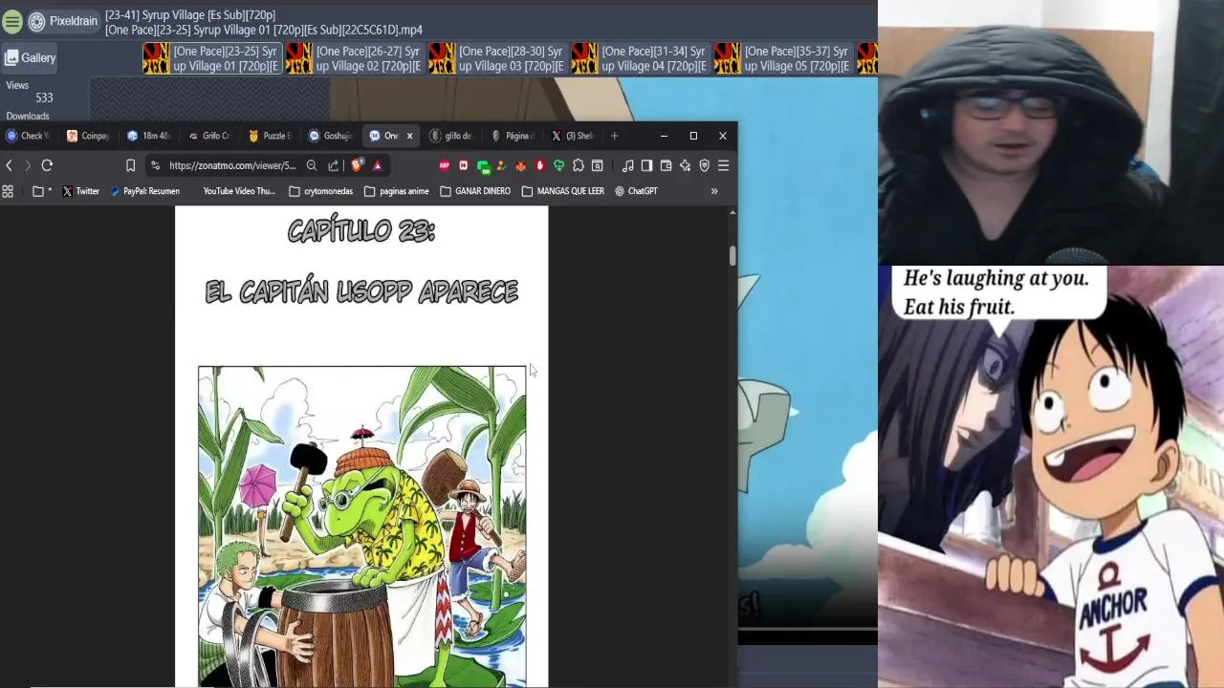Select Syrup Village 03 video in file strip
Image resolution: width=1224 pixels, height=688 pixels.
(498, 58)
